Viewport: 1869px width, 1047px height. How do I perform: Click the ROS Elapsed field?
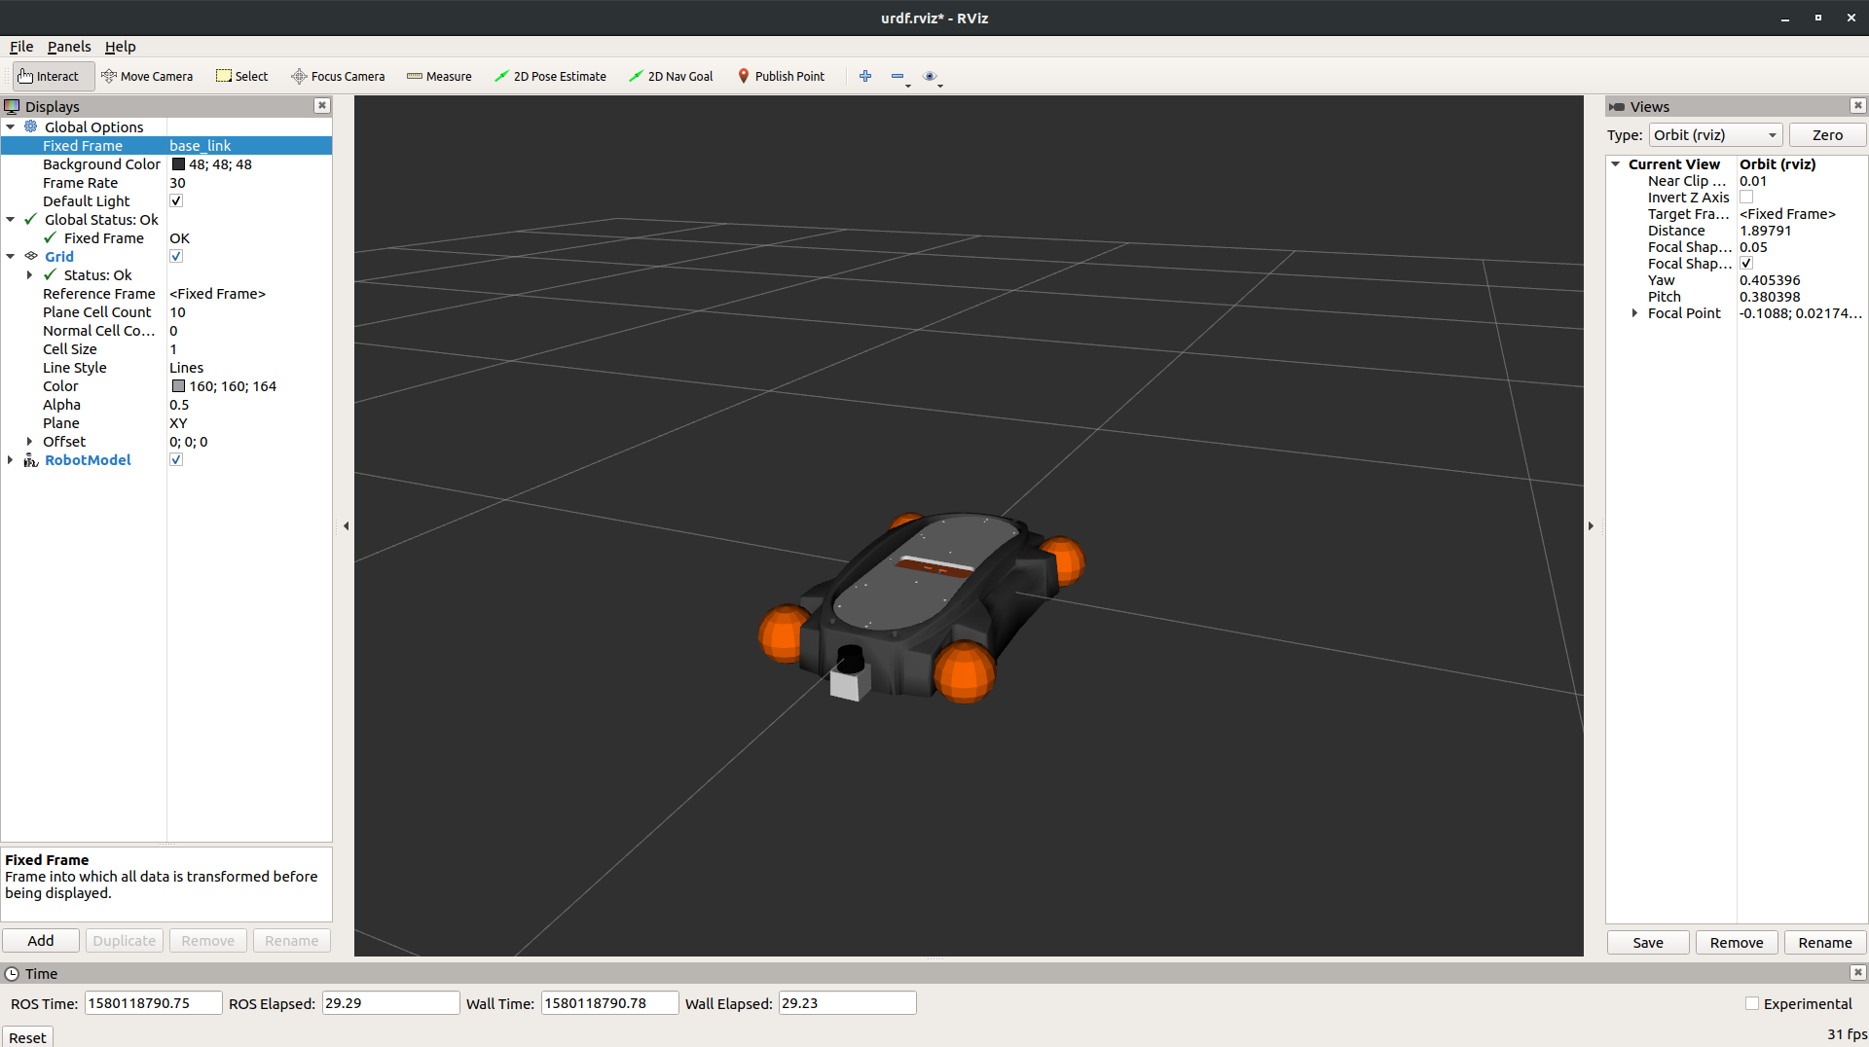point(390,1003)
